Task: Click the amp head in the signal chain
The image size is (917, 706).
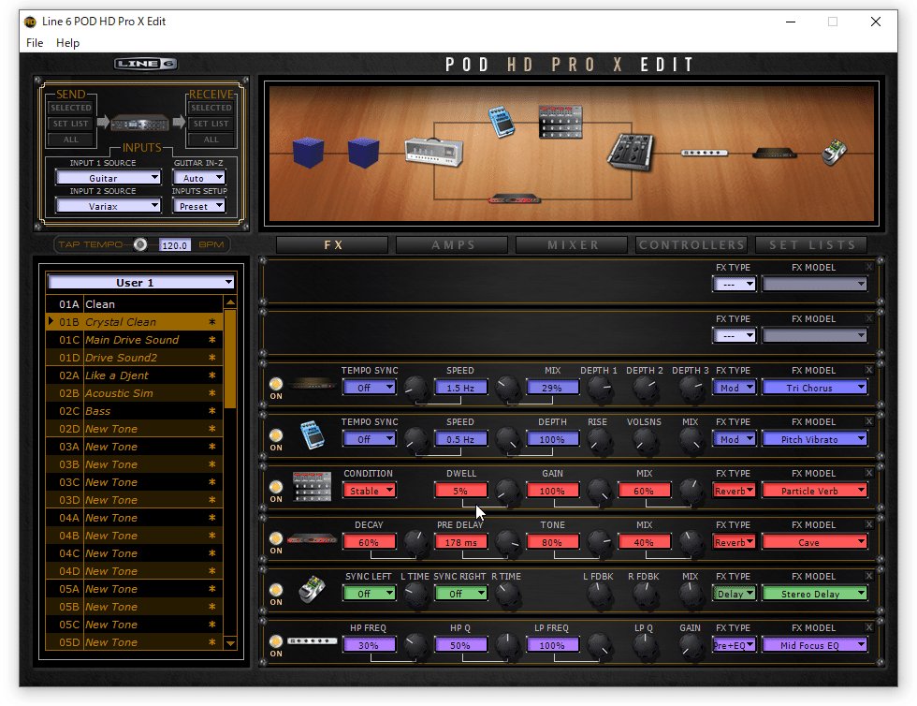Action: coord(434,152)
